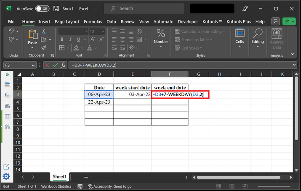Screen dimensions: 301x191
Task: Click the Center align icon
Action: tap(123, 39)
